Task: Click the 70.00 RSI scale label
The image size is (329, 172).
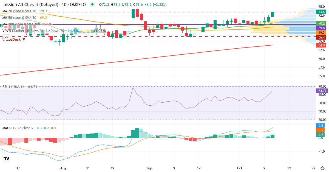Action: (x=322, y=86)
